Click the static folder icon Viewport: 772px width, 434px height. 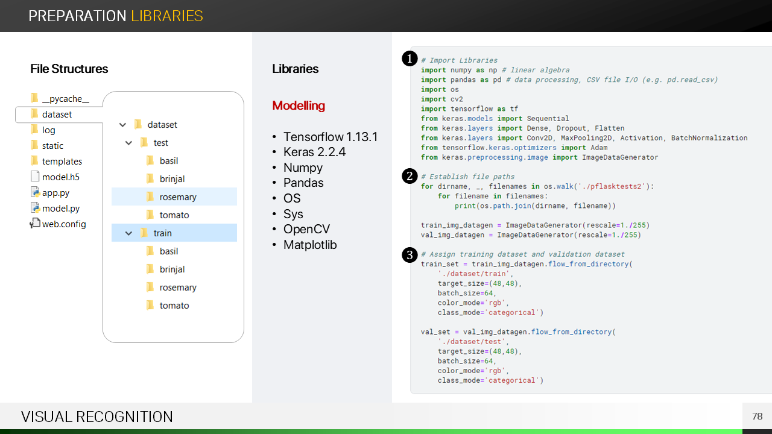pyautogui.click(x=34, y=145)
